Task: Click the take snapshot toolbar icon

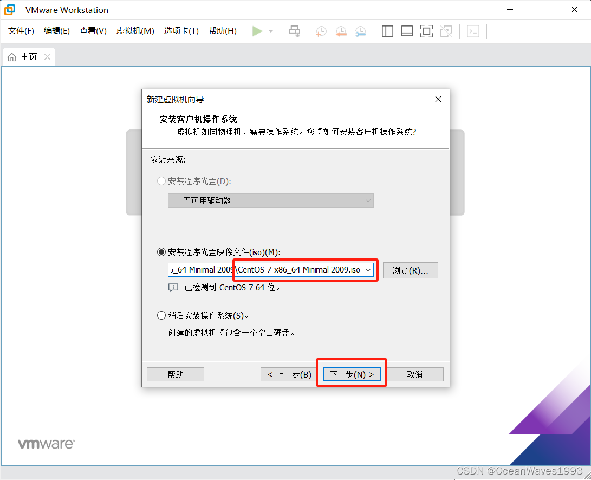Action: 321,31
